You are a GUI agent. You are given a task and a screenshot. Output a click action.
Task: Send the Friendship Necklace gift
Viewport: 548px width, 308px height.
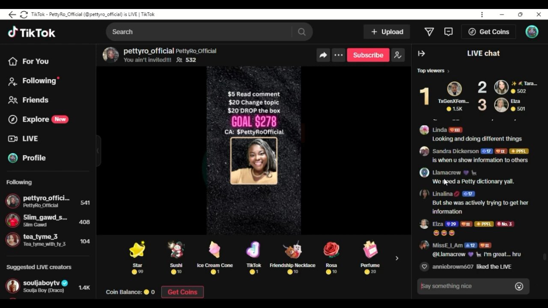[292, 257]
